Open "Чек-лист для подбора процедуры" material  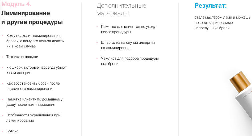[130, 61]
